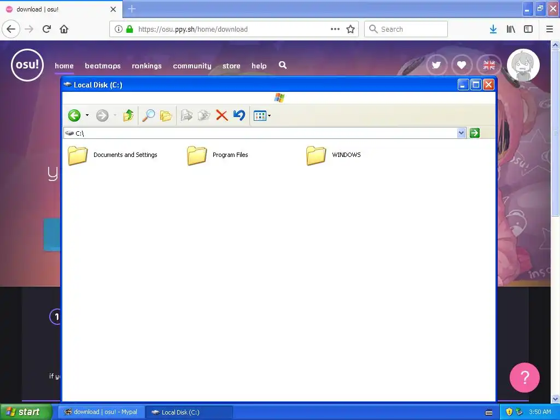
Task: Click the browser page scrollbar thumb
Action: [x=556, y=133]
